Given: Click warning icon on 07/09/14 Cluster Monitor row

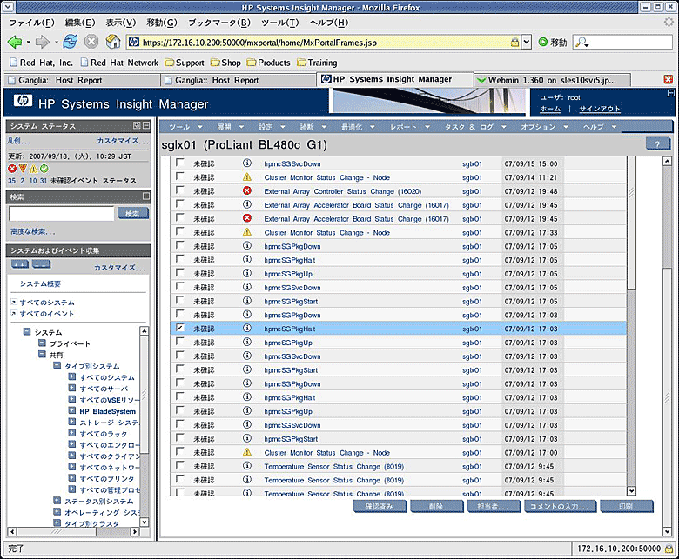Looking at the screenshot, I should (x=247, y=176).
